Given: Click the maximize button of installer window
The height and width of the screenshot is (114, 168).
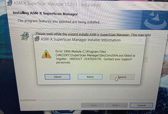Looking at the screenshot, I should point(150,6).
